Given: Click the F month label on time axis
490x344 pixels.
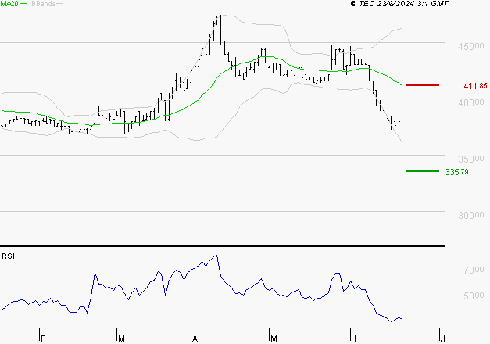Looking at the screenshot, I should tap(43, 339).
